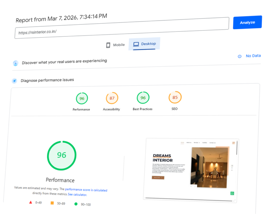Jump to the SEO score gauge 85

point(175,97)
